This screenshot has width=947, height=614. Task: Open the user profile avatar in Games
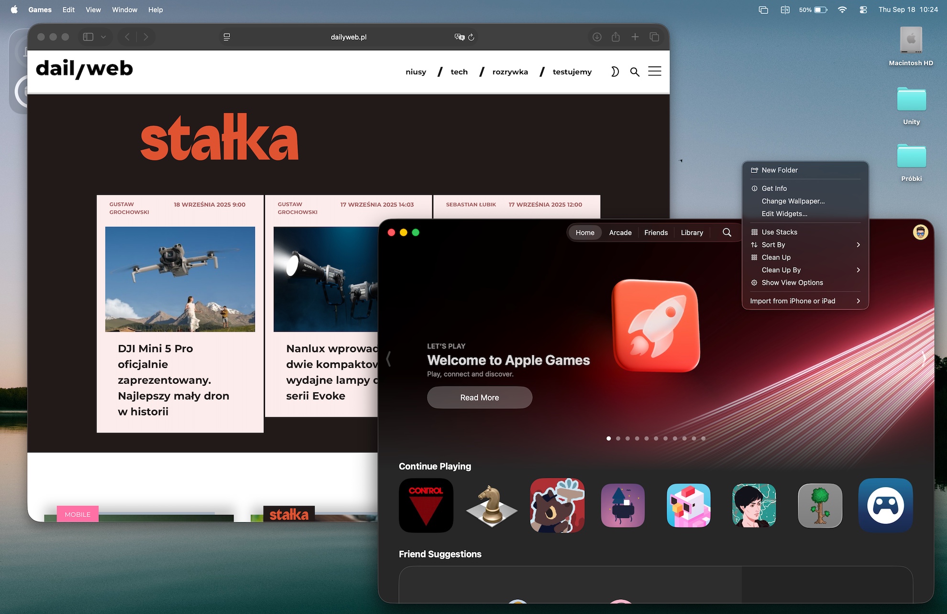[x=920, y=232]
